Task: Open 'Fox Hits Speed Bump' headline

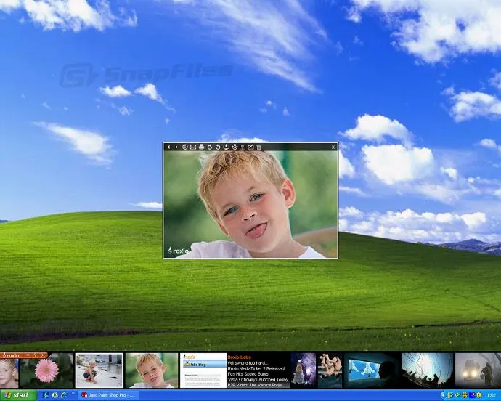Action: (248, 374)
